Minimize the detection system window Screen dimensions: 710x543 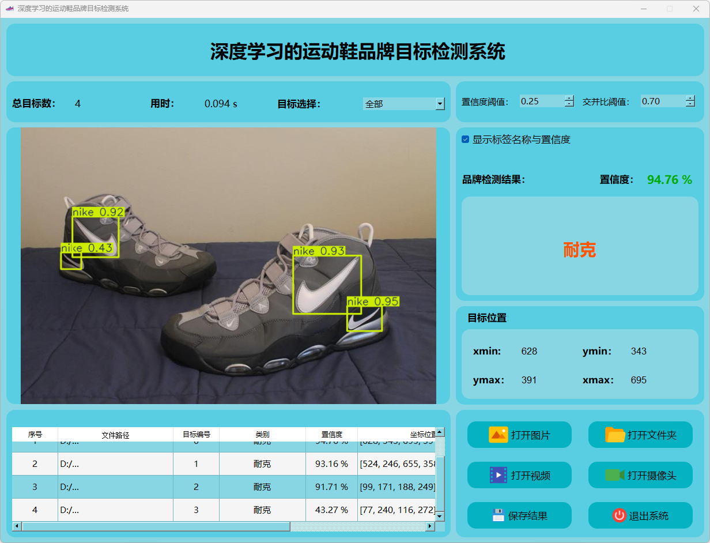pos(643,9)
